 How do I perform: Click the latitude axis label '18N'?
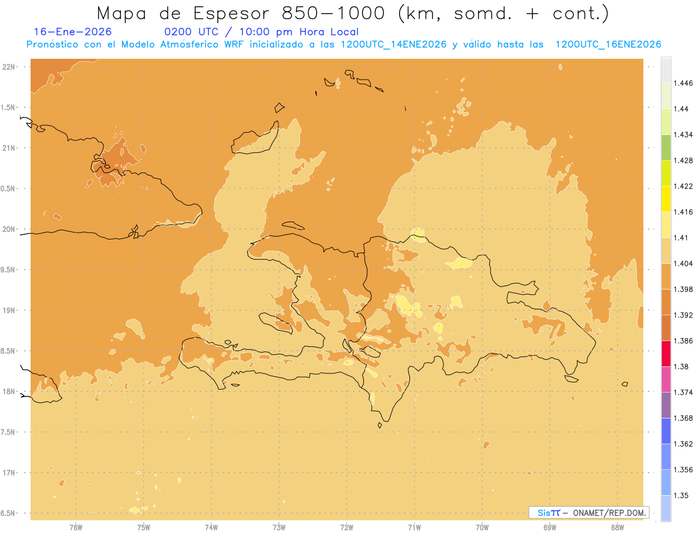[x=10, y=391]
